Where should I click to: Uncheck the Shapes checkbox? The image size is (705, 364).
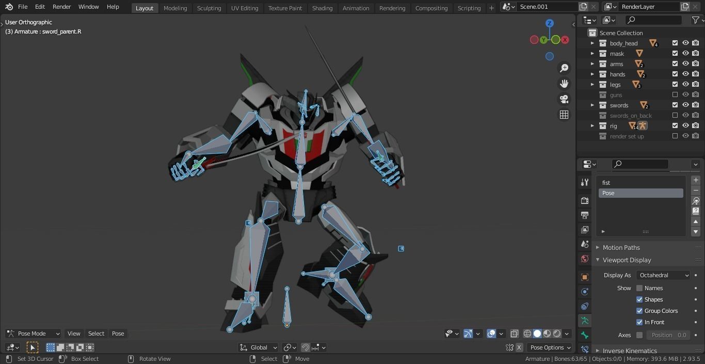click(x=639, y=299)
